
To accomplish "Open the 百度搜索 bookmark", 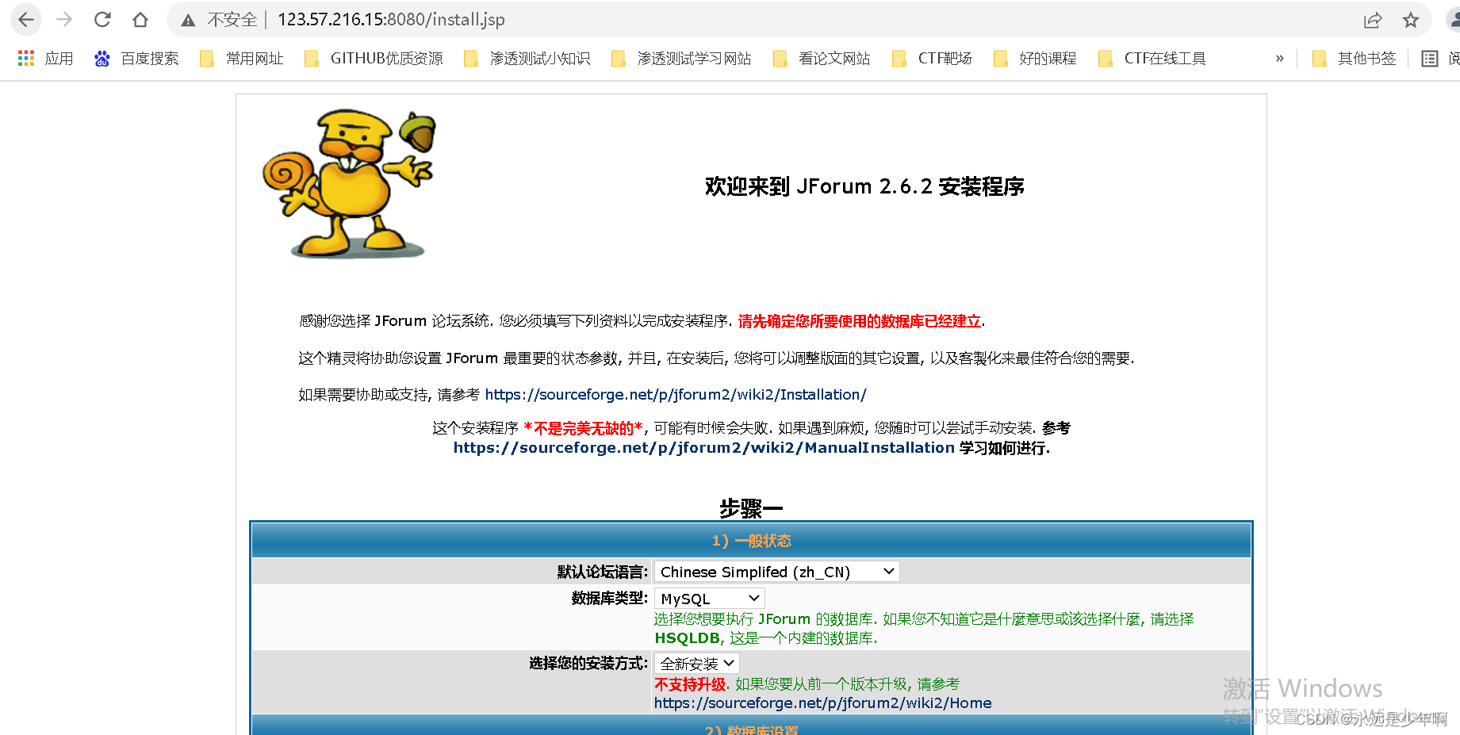I will (x=136, y=59).
